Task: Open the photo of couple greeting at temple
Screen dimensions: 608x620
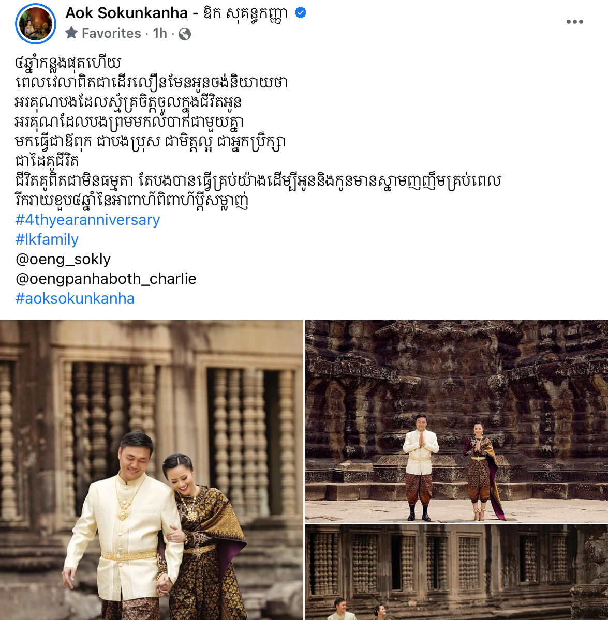Action: pyautogui.click(x=456, y=421)
